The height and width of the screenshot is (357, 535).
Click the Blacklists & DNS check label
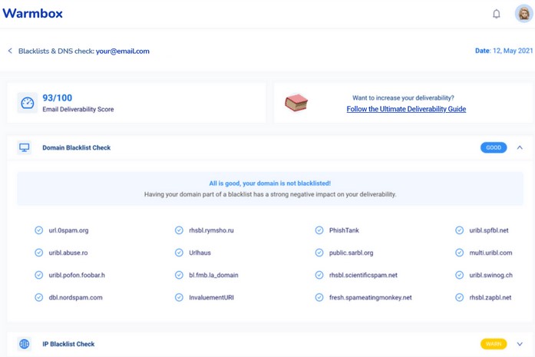click(x=56, y=51)
